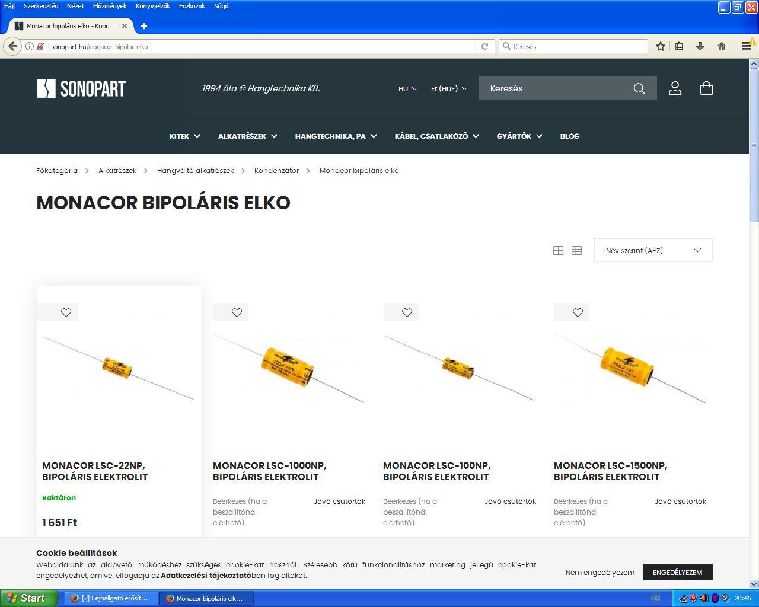Click the Alkatrészek breadcrumb link
Screen dimensions: 759x607
[x=117, y=171]
